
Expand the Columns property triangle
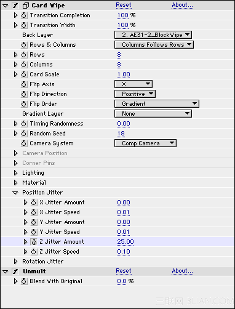coord(15,65)
